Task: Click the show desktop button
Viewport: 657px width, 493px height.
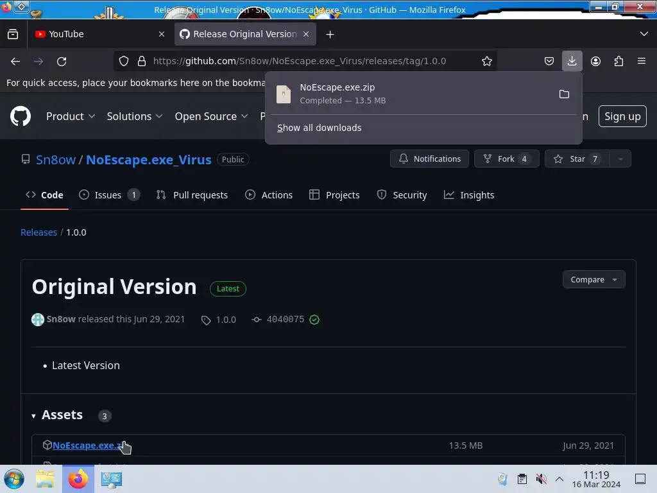Action: point(640,479)
